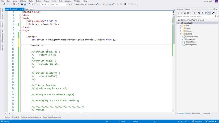Click the pin icon on audioTest.html tab
Screen dimensions: 219x123
20,9
